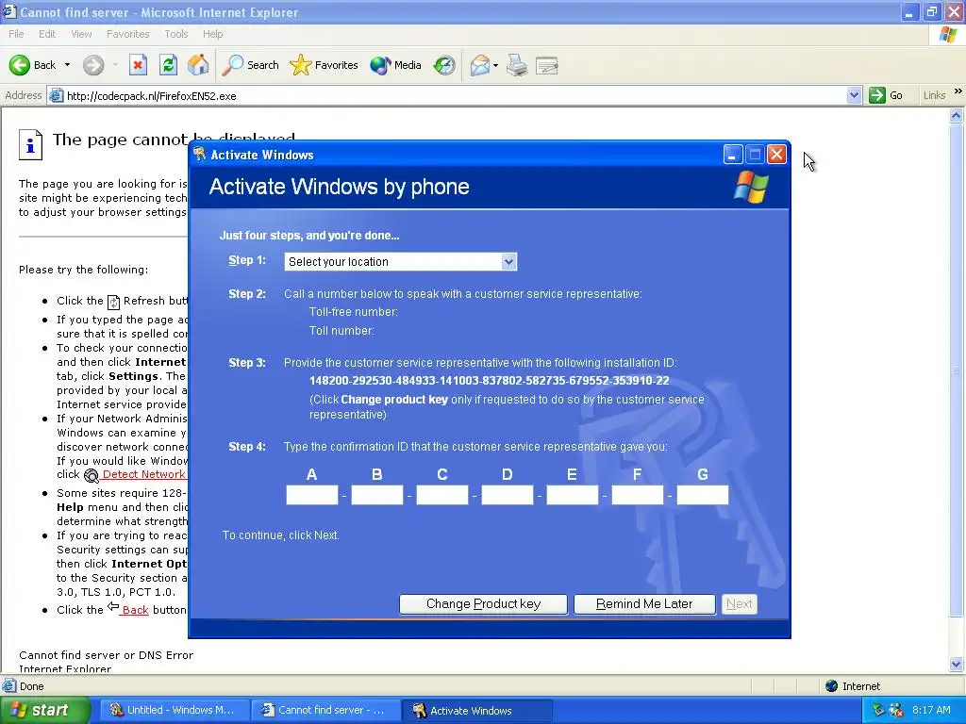Viewport: 966px width, 724px height.
Task: Switch to Cannot find server taskbar item
Action: [x=325, y=711]
